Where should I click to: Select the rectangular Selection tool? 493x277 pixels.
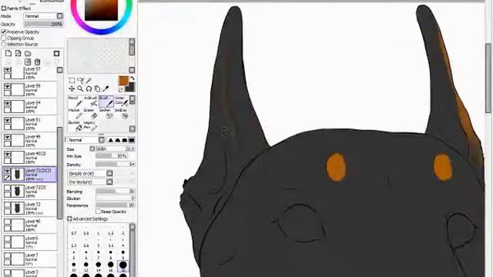click(72, 81)
